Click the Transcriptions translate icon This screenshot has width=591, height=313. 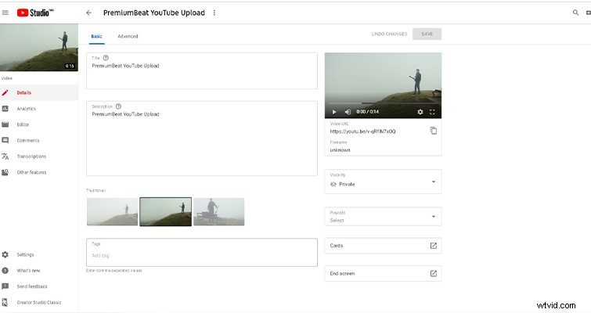(5, 156)
